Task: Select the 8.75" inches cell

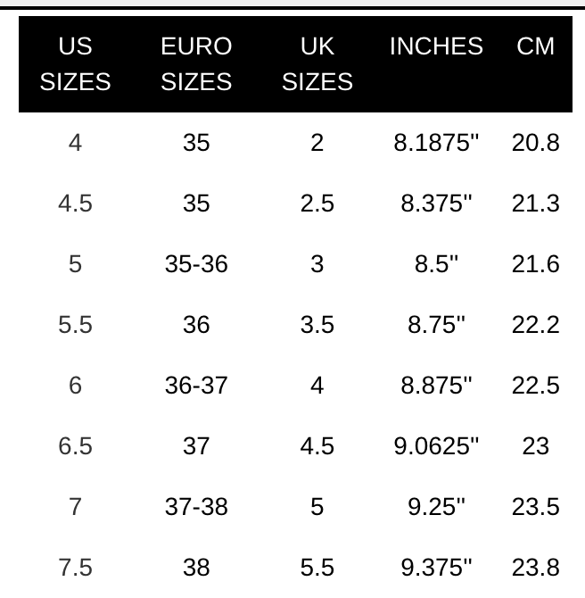Action: click(x=436, y=325)
